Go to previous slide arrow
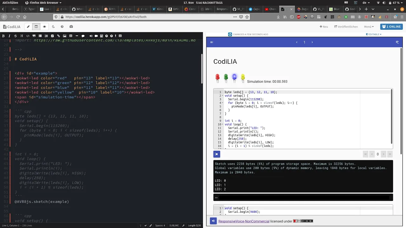This screenshot has height=228, width=406. 297,42
